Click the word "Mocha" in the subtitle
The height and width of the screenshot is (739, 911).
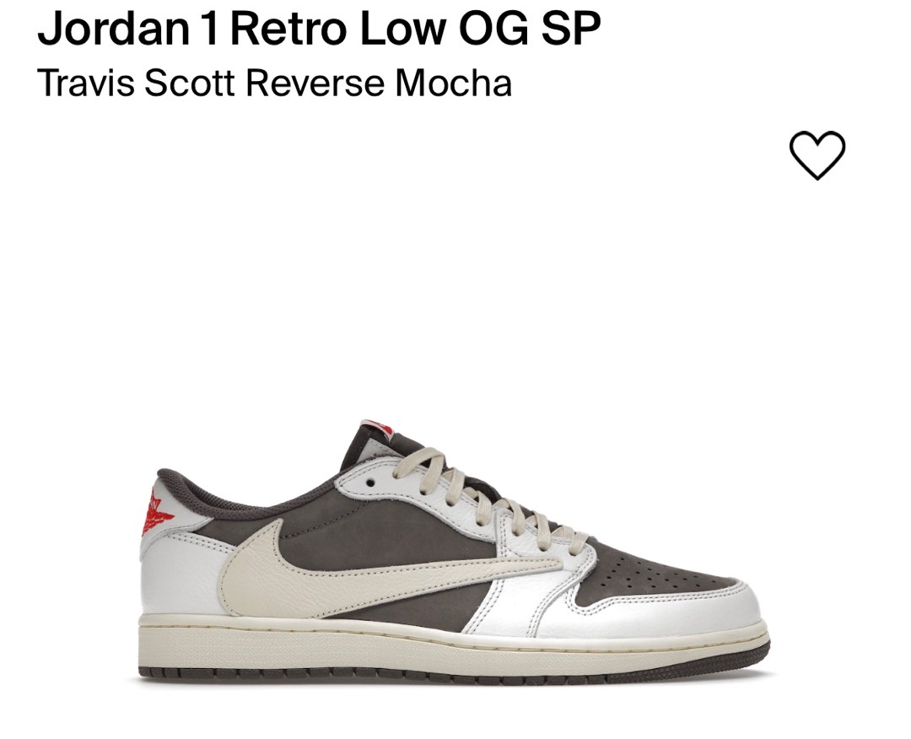click(x=454, y=83)
